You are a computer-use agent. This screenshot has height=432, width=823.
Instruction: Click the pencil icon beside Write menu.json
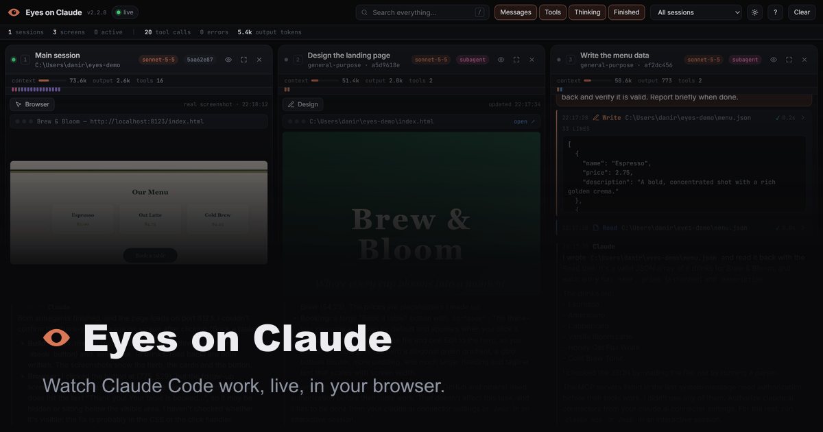(597, 118)
